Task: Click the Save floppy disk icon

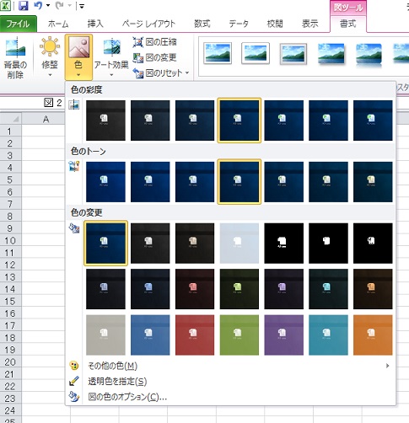Action: click(x=24, y=6)
